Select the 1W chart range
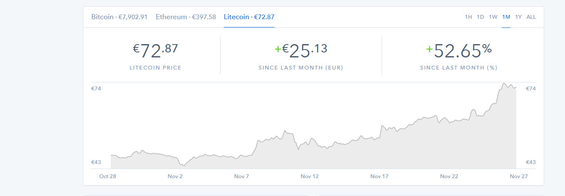Image resolution: width=565 pixels, height=196 pixels. (493, 17)
